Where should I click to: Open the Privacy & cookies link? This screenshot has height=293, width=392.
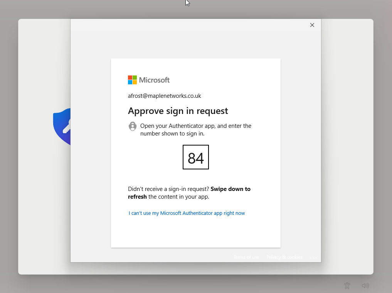point(284,257)
